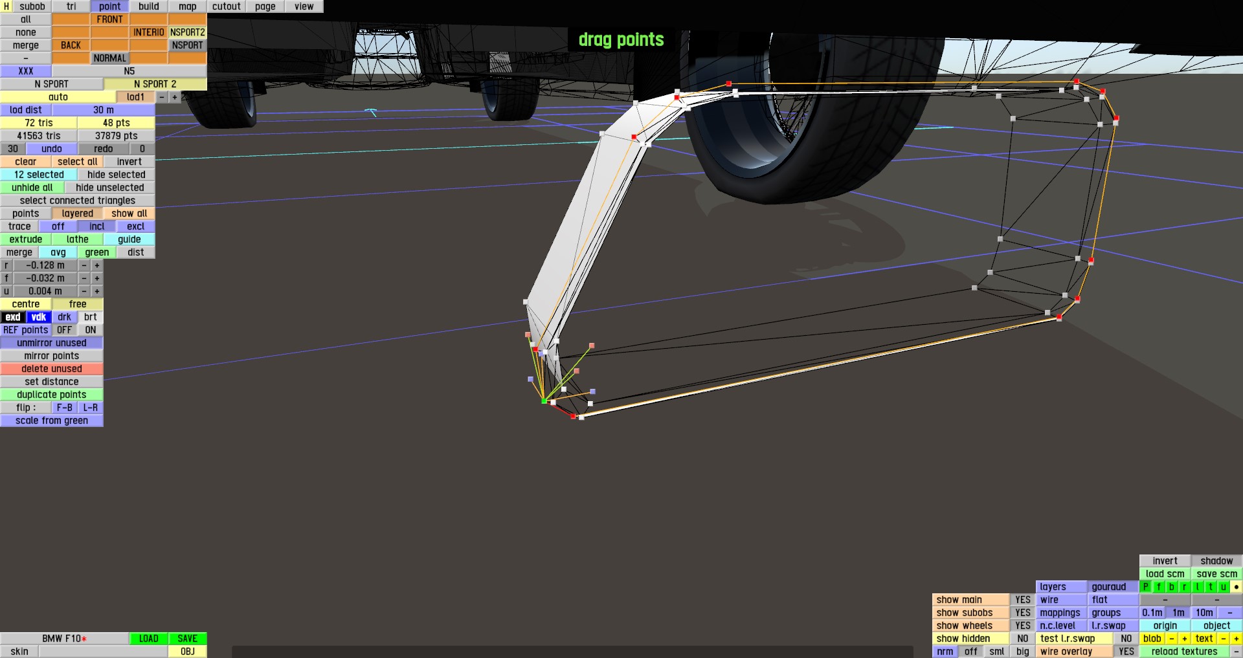Viewport: 1243px width, 658px height.
Task: Decrease u offset with minus button
Action: 84,291
